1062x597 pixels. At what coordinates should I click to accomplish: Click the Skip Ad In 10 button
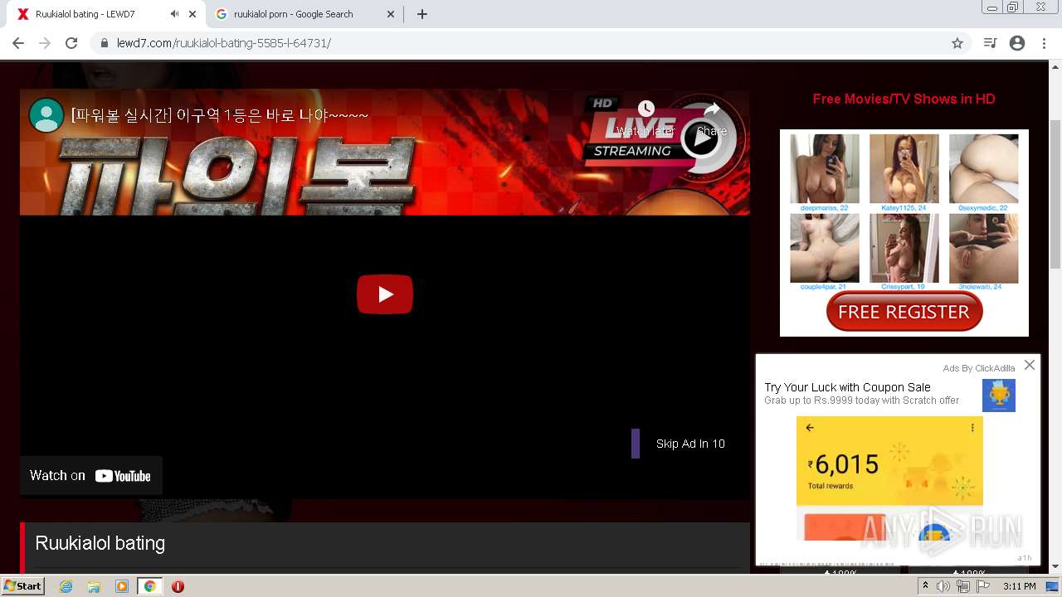point(690,444)
